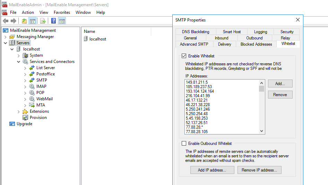Viewport: 328px width, 185px height.
Task: Select the SMTP connector icon in the tree
Action: pyautogui.click(x=32, y=80)
